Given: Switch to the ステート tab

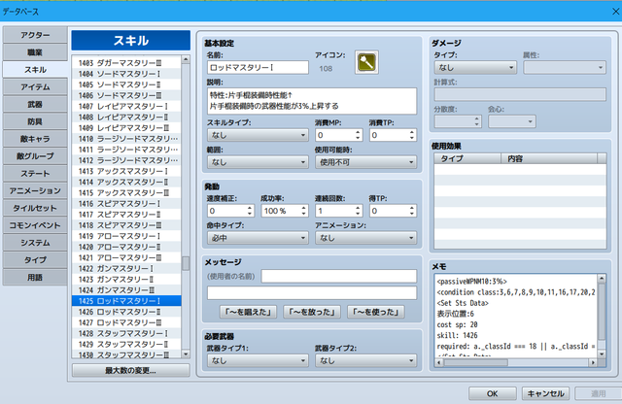Looking at the screenshot, I should pos(35,174).
